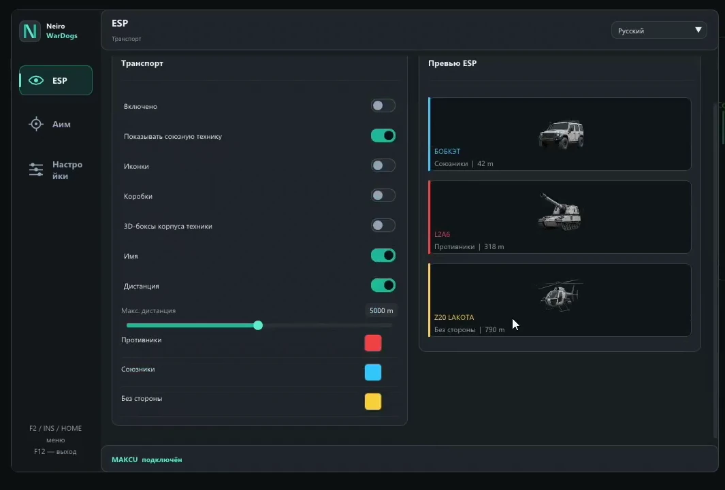
Task: Click the Транспорт panel heading
Action: pyautogui.click(x=142, y=63)
